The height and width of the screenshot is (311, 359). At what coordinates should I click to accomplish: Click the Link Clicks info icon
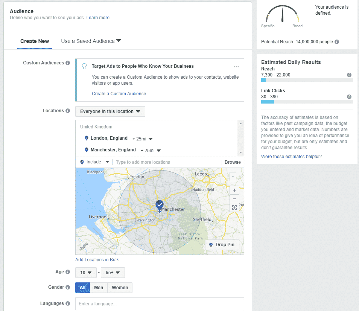349,97
